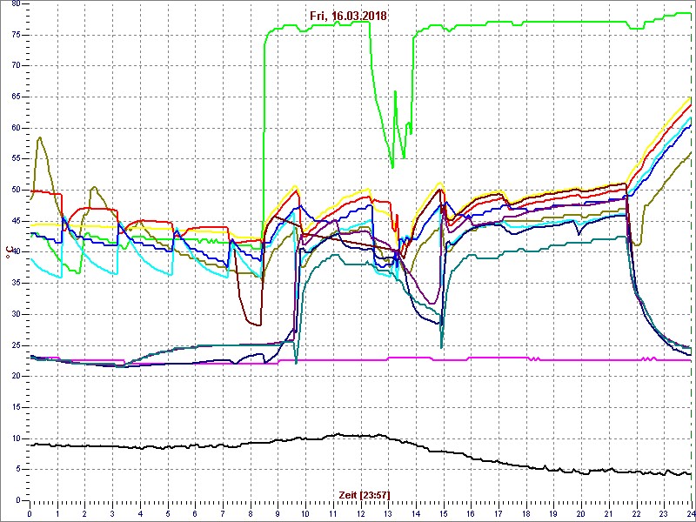Click hour 15 on the bottom time axis
This screenshot has height=522, width=696.
coord(443,512)
